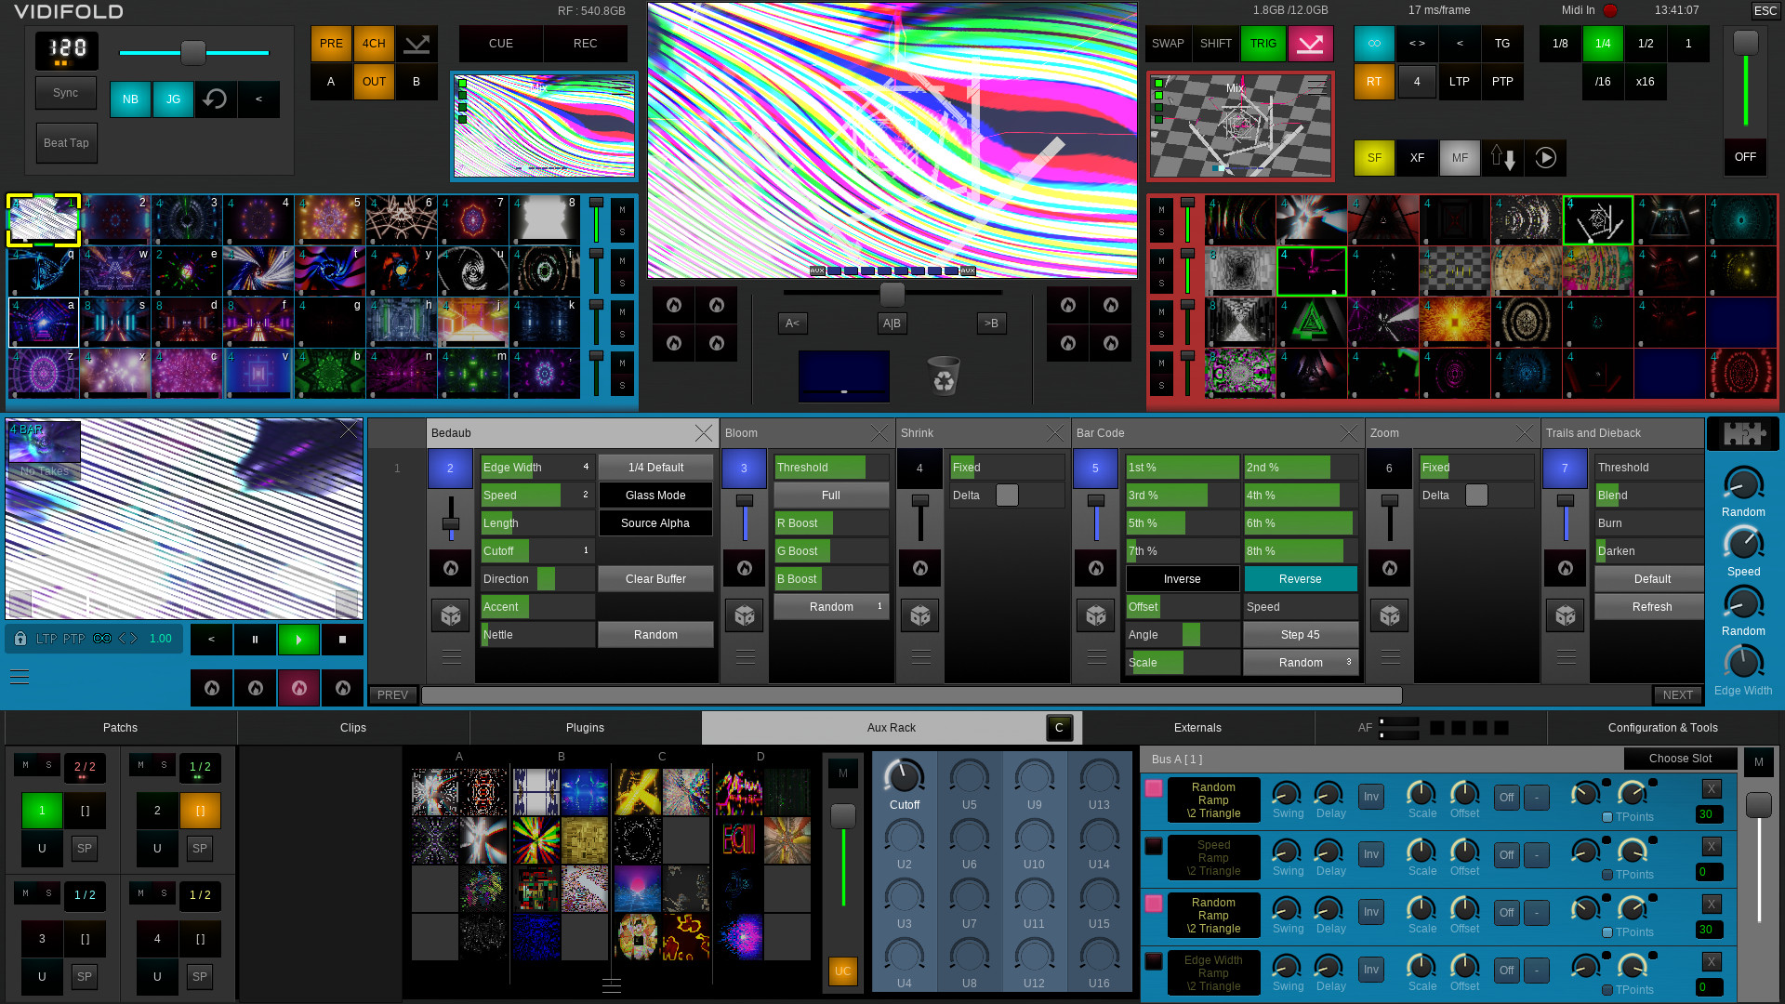
Task: Switch to the Clips tab
Action: [x=353, y=728]
